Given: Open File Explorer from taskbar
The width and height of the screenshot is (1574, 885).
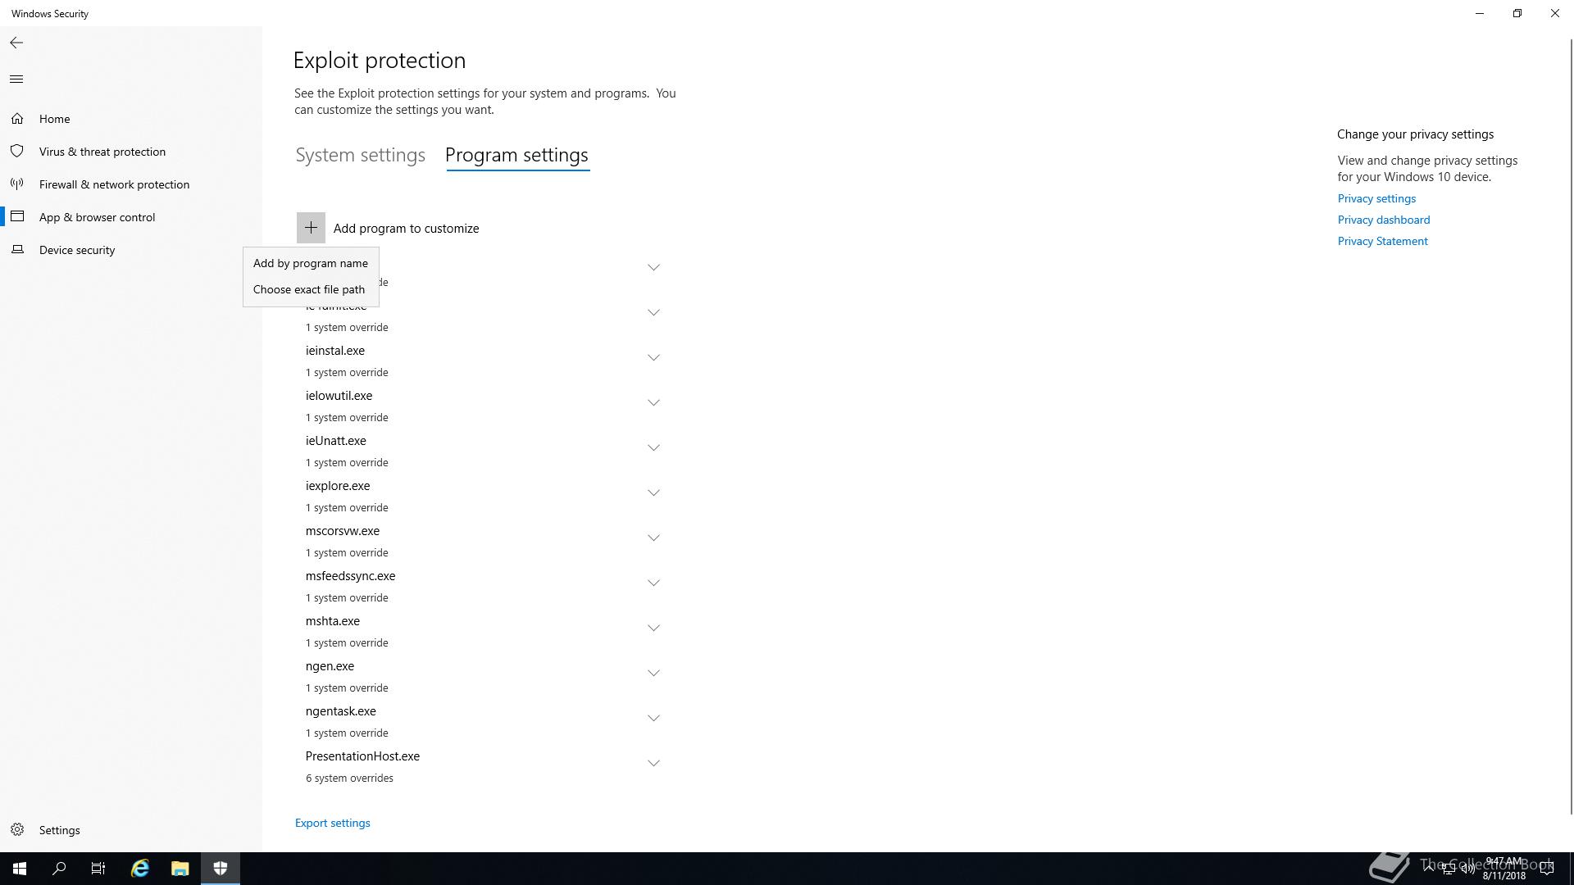Looking at the screenshot, I should 180,869.
